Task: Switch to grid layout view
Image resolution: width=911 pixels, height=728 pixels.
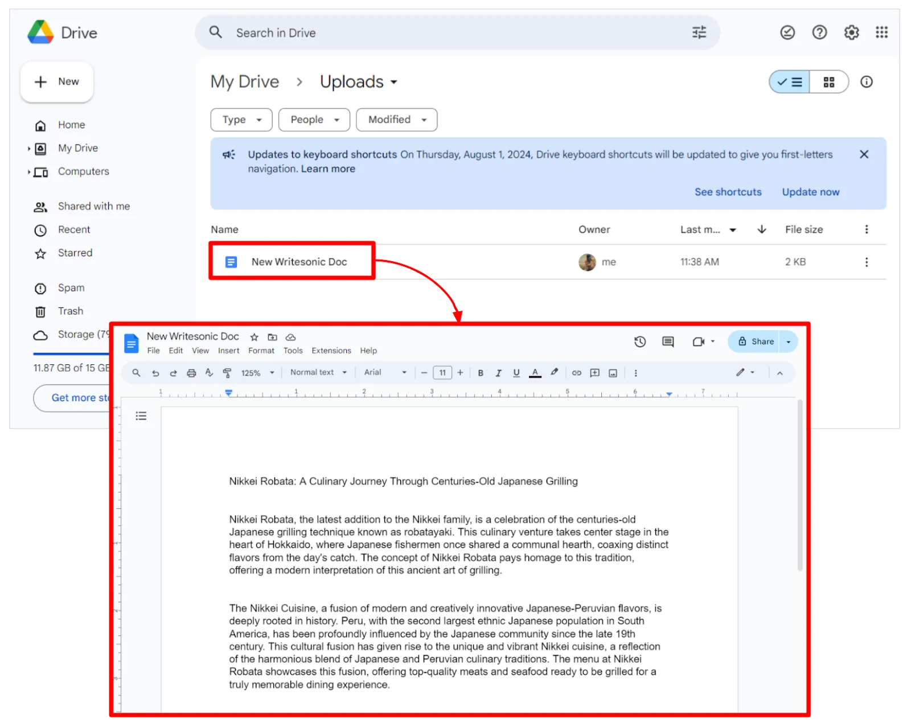Action: 829,82
